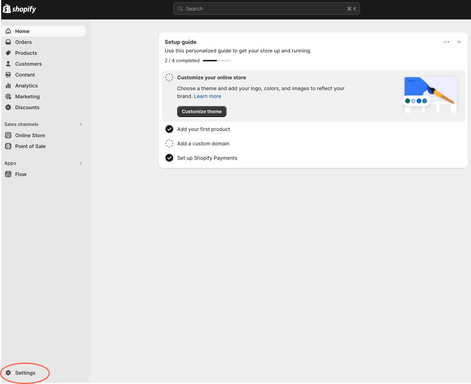Click the Customers icon in sidebar
Viewport: 471px width, 384px height.
point(8,64)
